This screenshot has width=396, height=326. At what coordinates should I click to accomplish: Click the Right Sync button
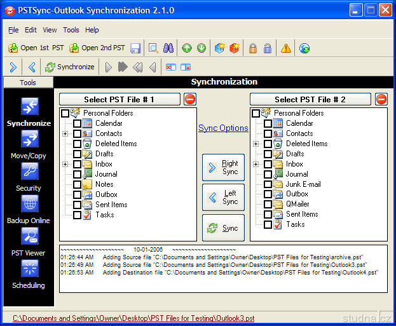click(223, 168)
